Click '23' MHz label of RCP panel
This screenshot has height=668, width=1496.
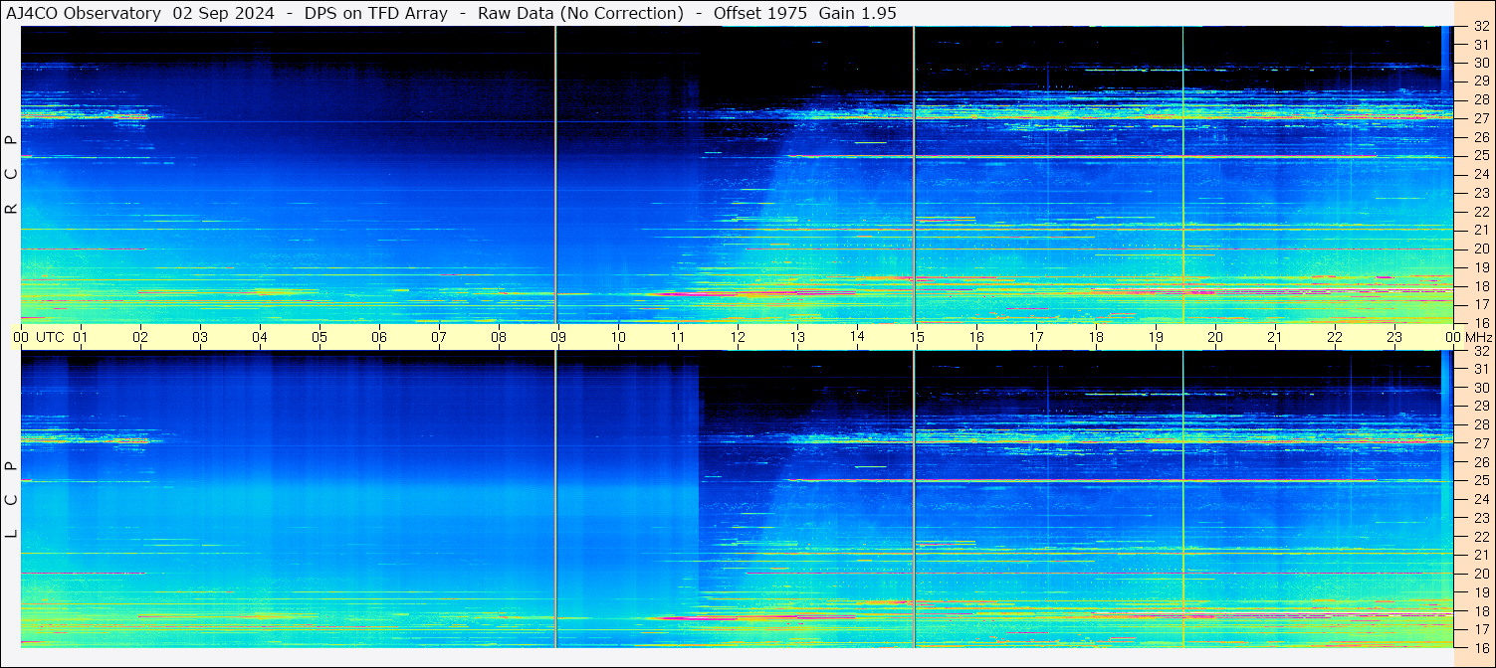[x=1481, y=193]
